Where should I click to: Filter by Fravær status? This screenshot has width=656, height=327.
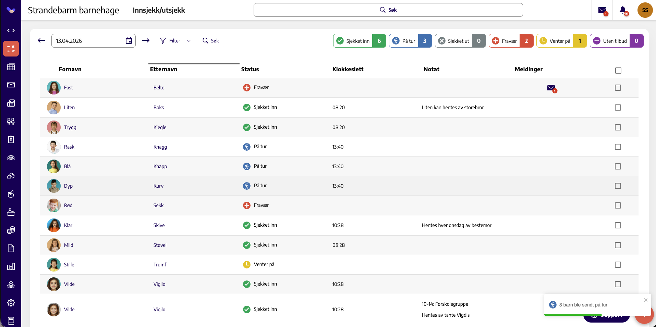(x=511, y=41)
